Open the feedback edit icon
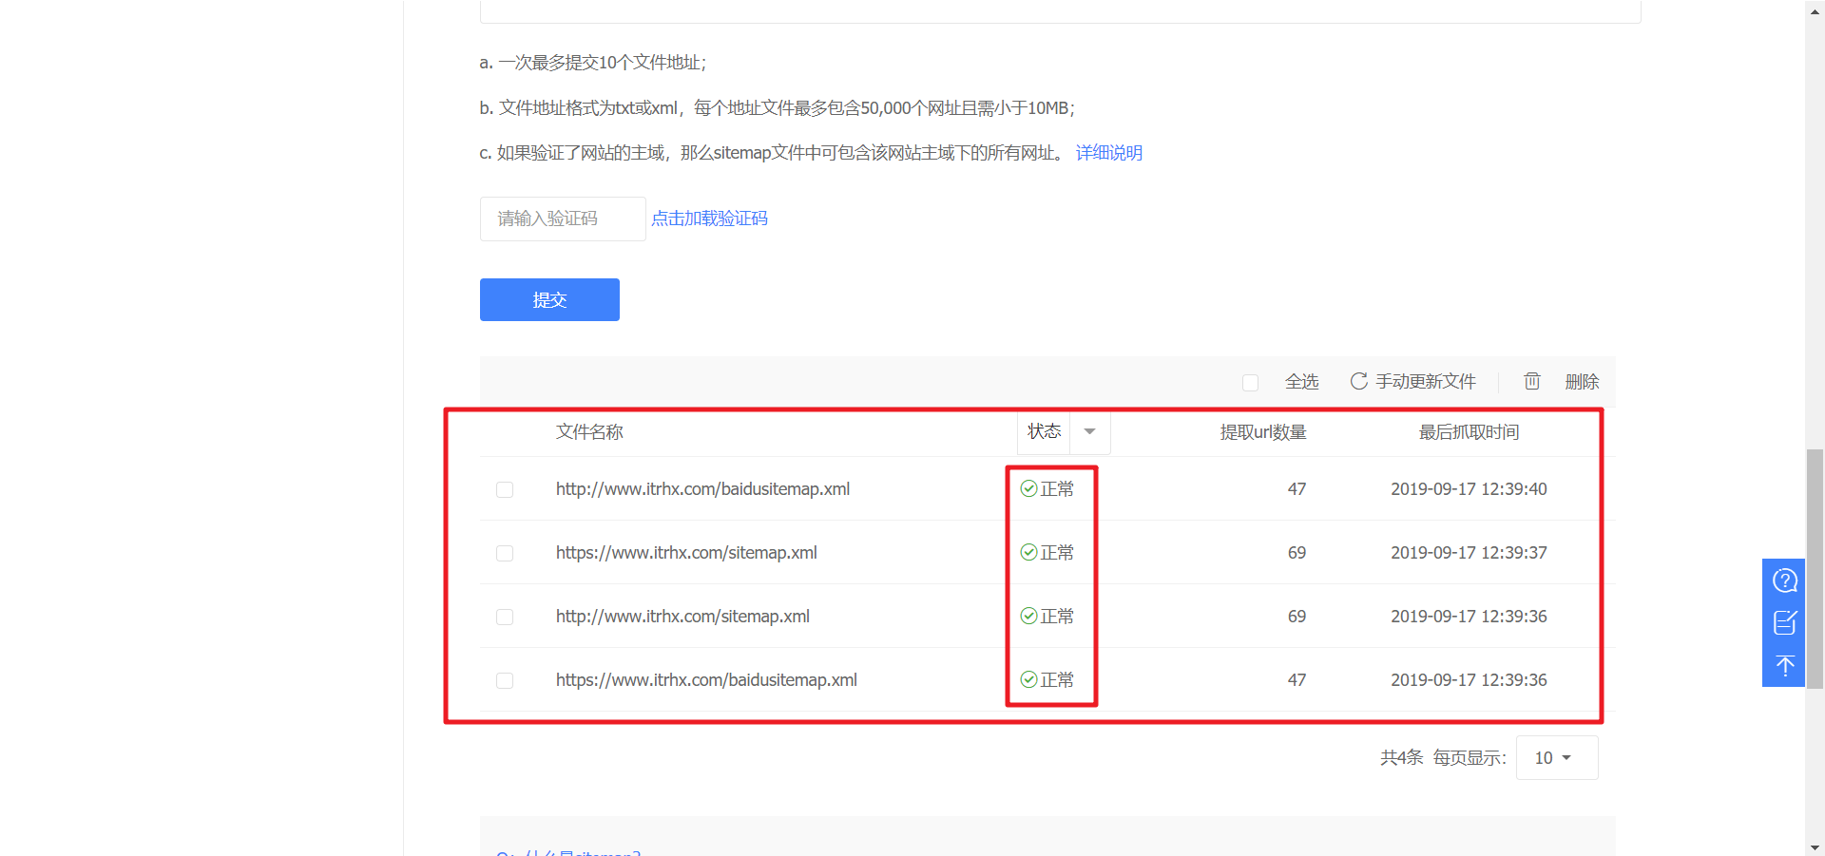This screenshot has width=1825, height=856. tap(1784, 623)
